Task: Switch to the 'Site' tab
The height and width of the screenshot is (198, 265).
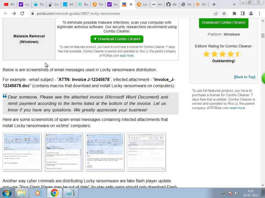Action: (186, 4)
